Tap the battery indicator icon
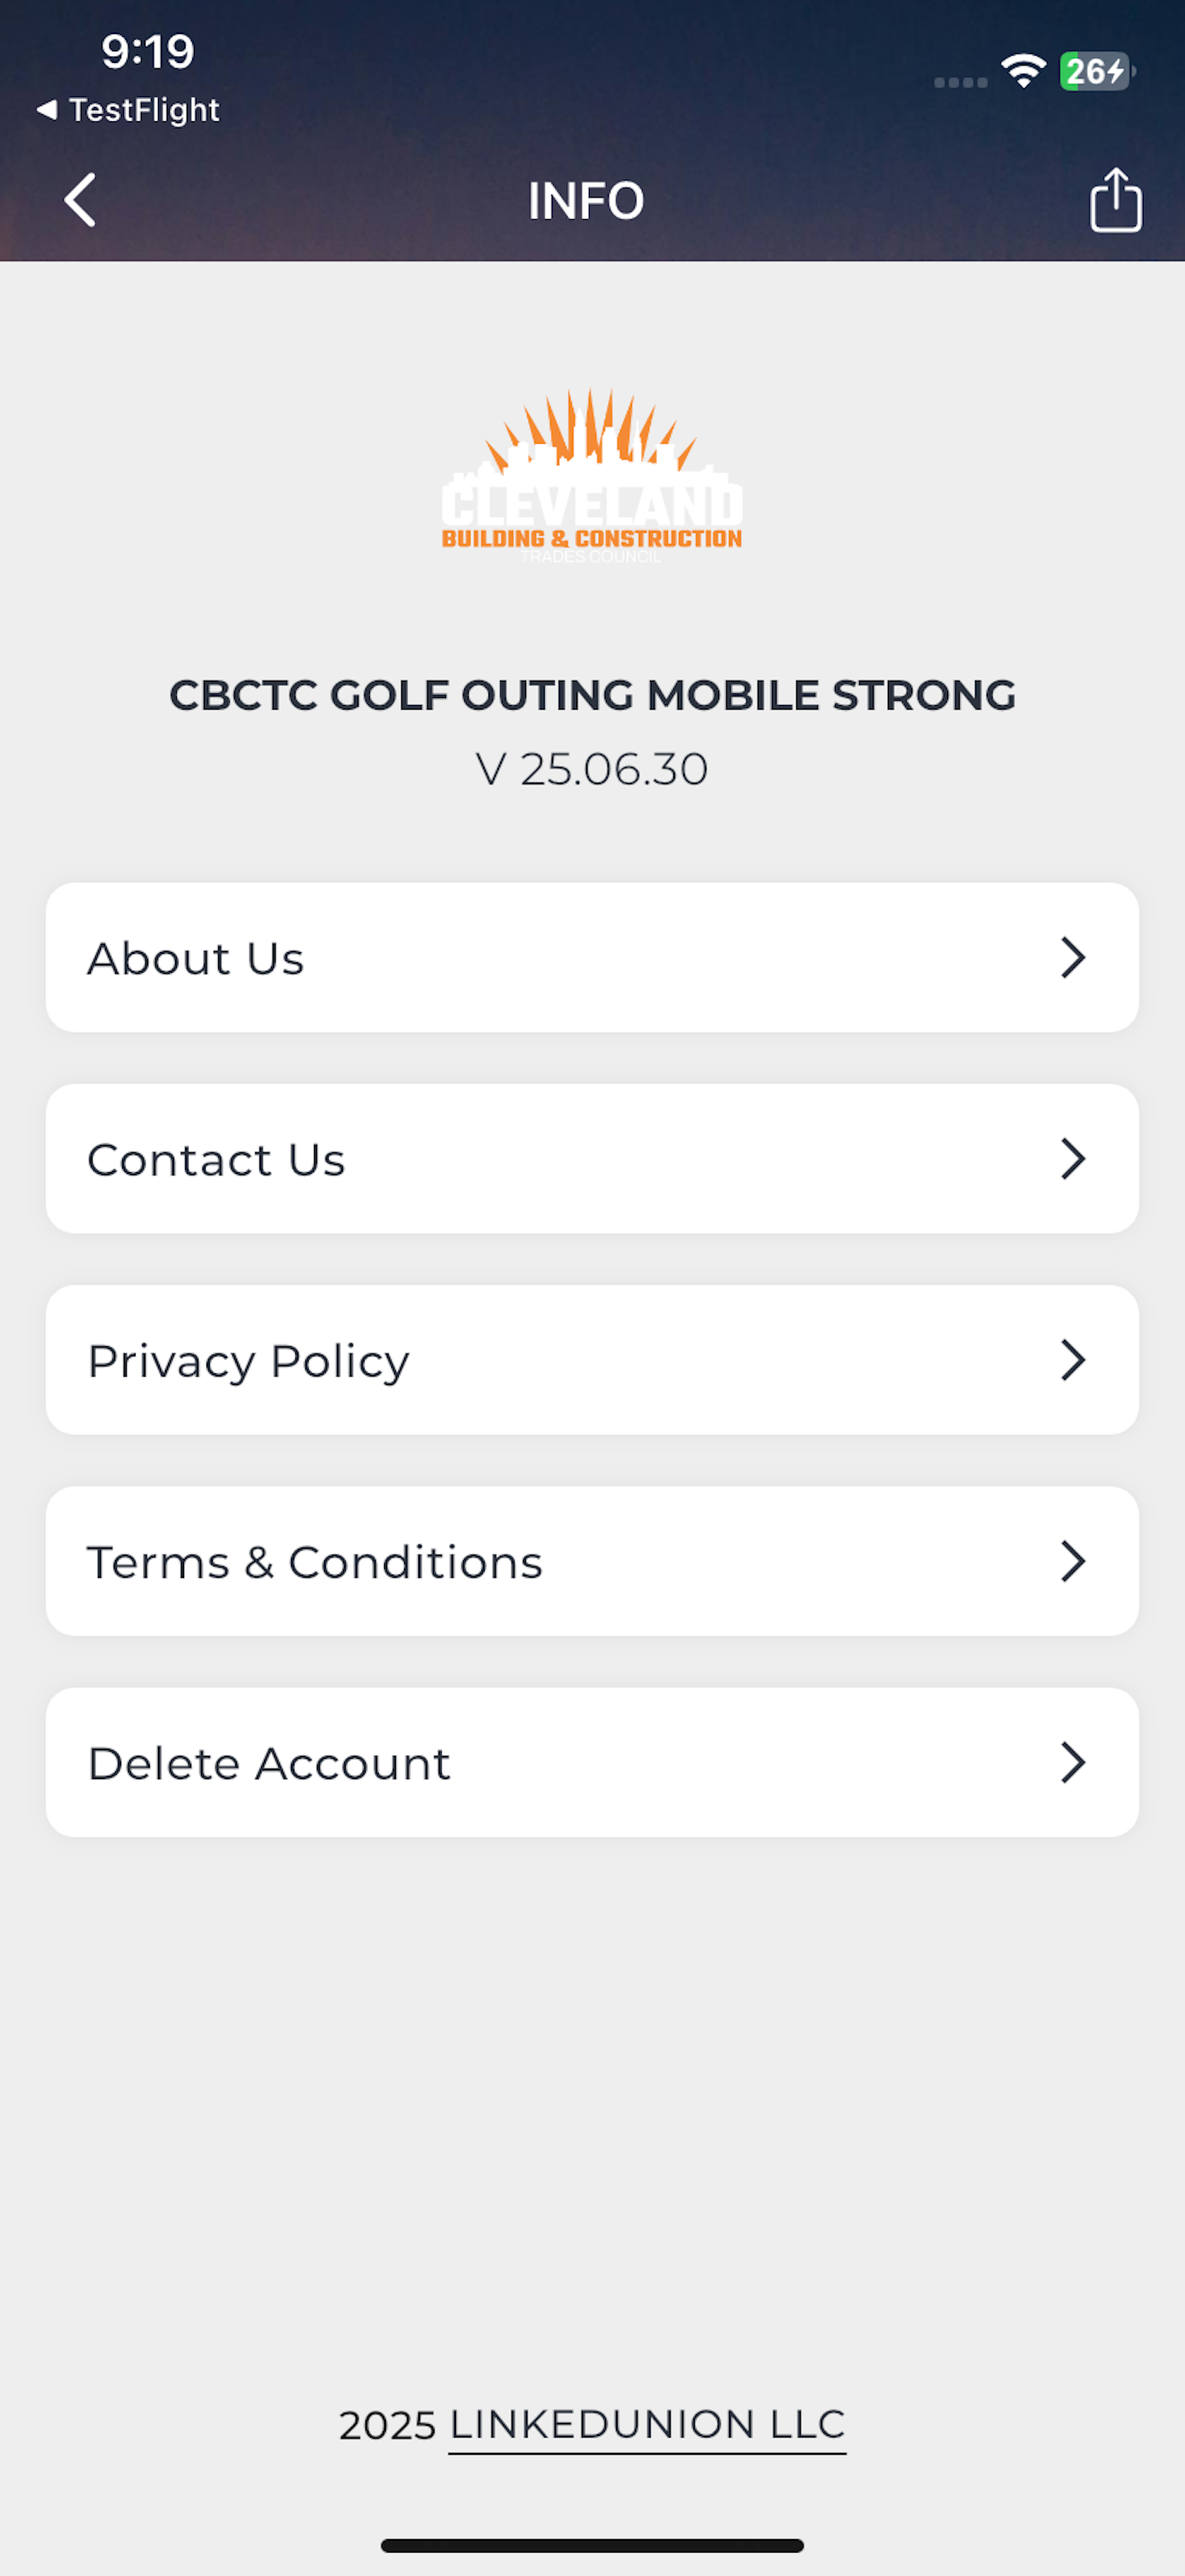 1097,71
